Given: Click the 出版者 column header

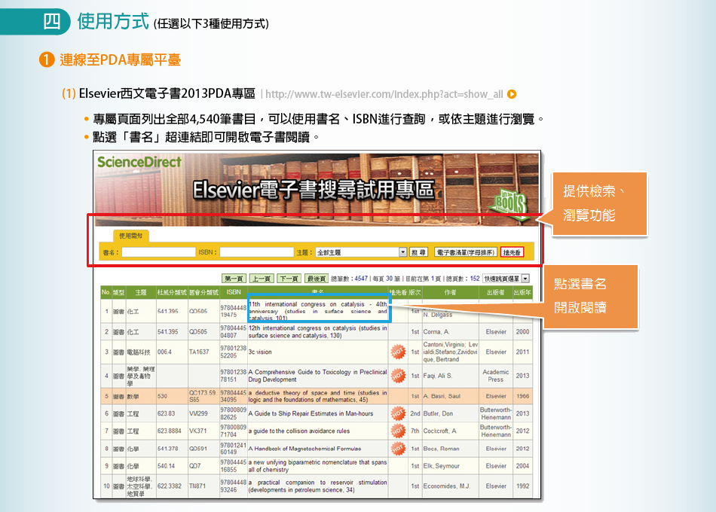Looking at the screenshot, I should click(x=495, y=292).
